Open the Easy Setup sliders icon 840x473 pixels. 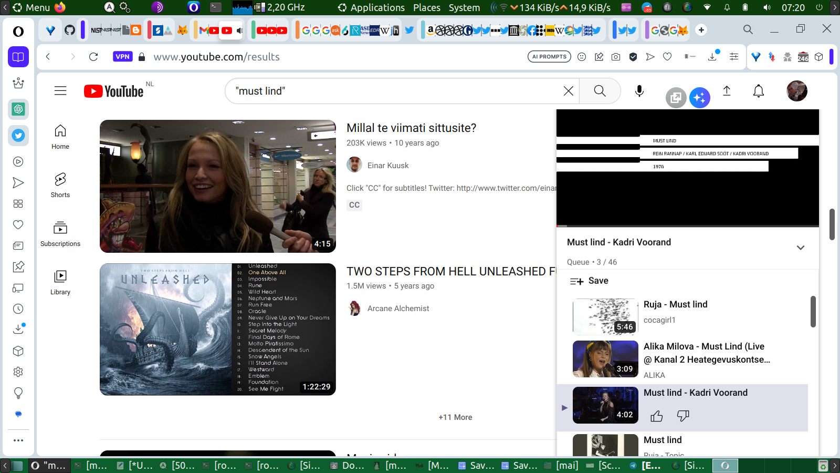pos(734,57)
